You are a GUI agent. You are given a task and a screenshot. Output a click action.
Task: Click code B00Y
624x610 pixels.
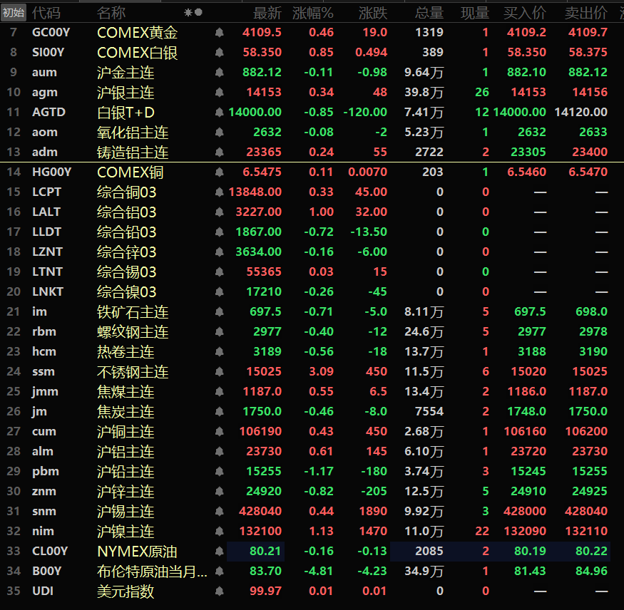click(x=46, y=571)
